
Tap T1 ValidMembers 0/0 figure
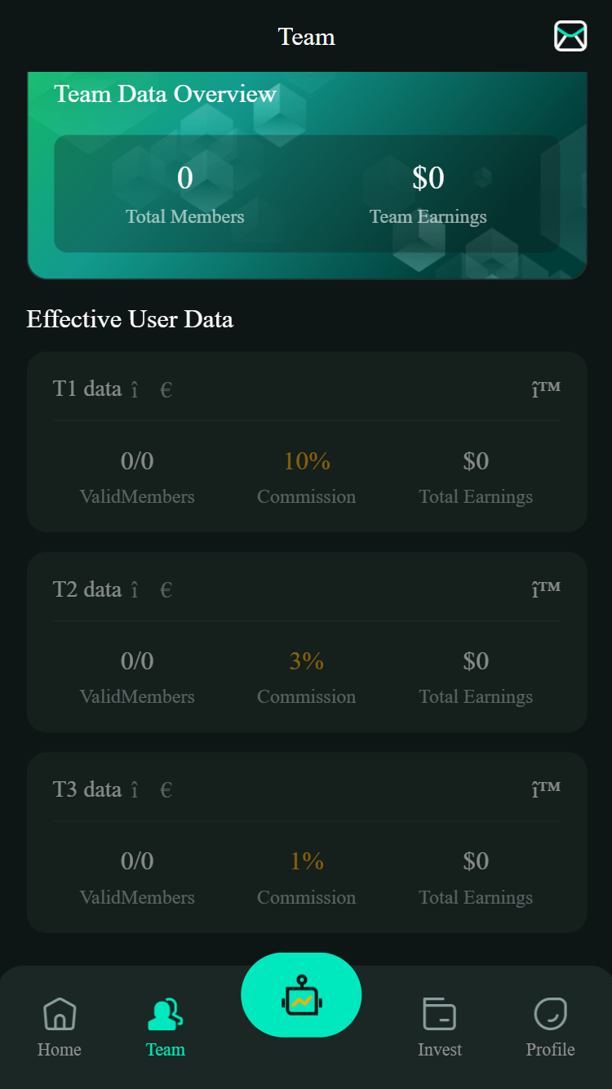[137, 461]
